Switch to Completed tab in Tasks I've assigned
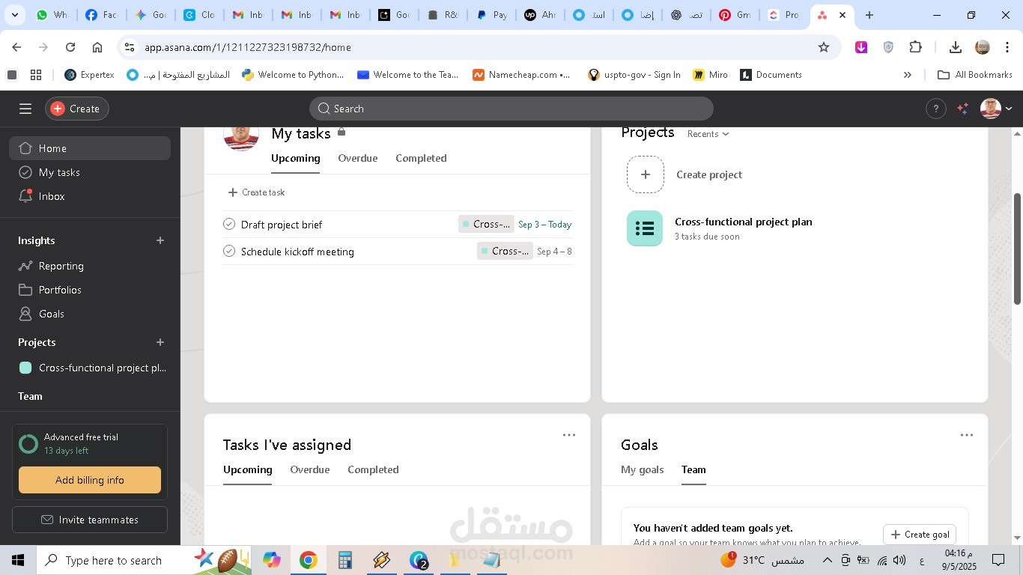The height and width of the screenshot is (575, 1023). [373, 469]
